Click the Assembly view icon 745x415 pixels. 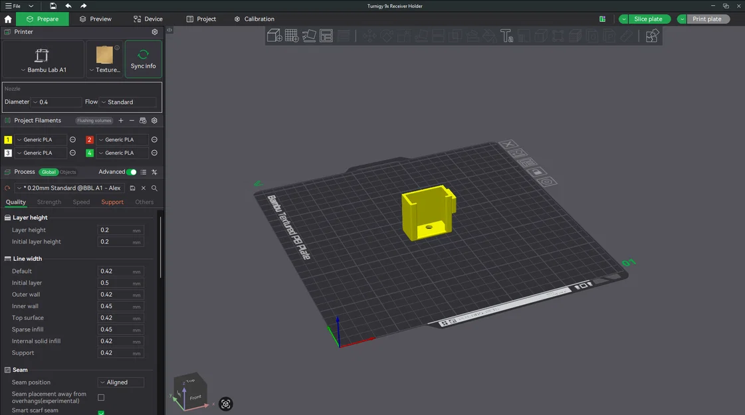click(x=652, y=36)
